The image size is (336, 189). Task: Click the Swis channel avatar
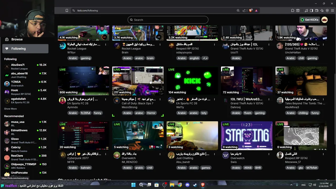[226, 155]
